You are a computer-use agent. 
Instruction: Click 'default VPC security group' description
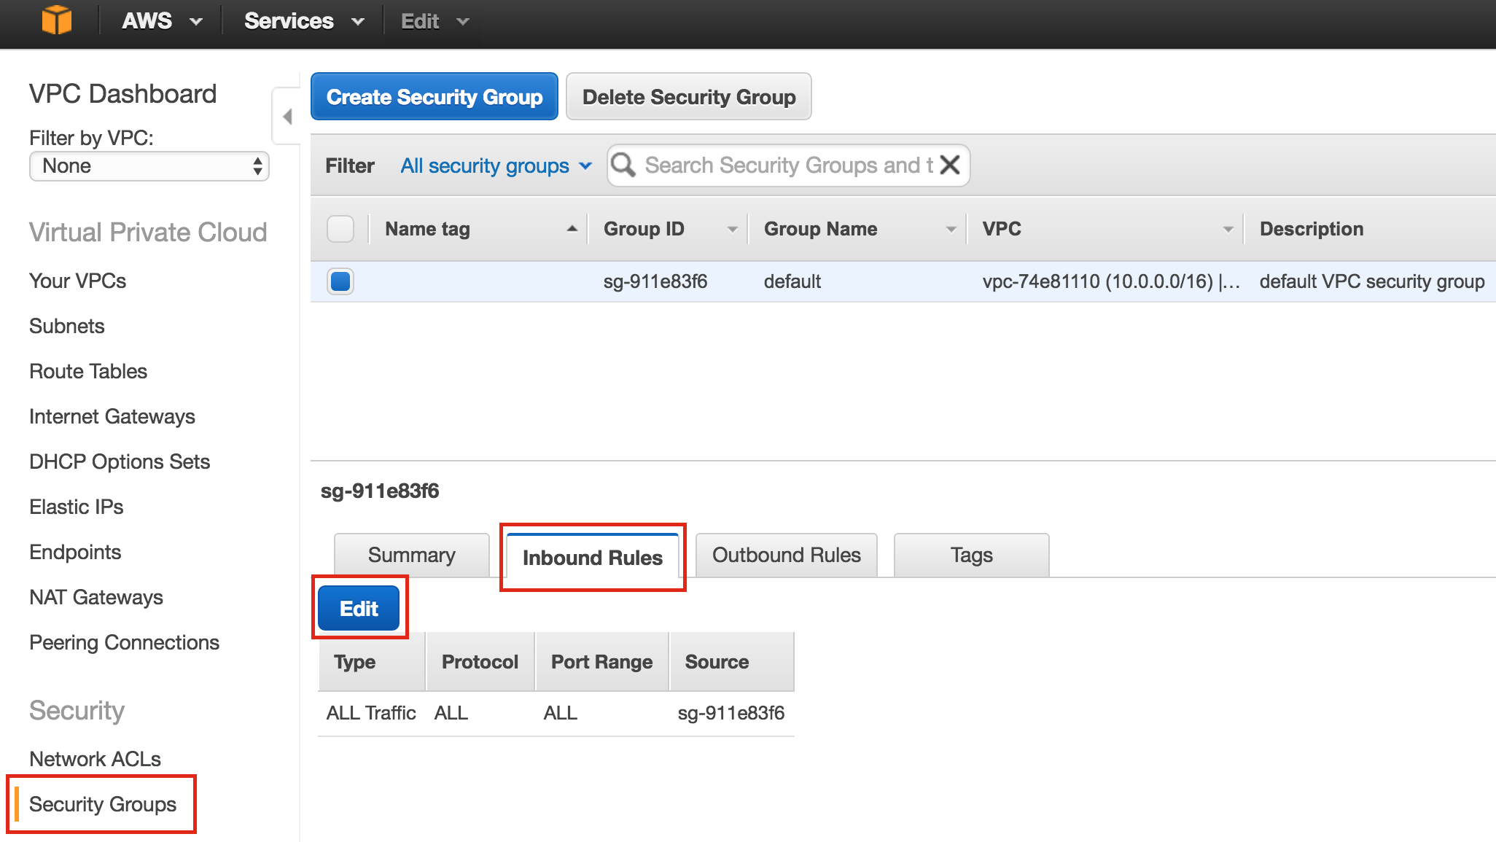coord(1372,281)
